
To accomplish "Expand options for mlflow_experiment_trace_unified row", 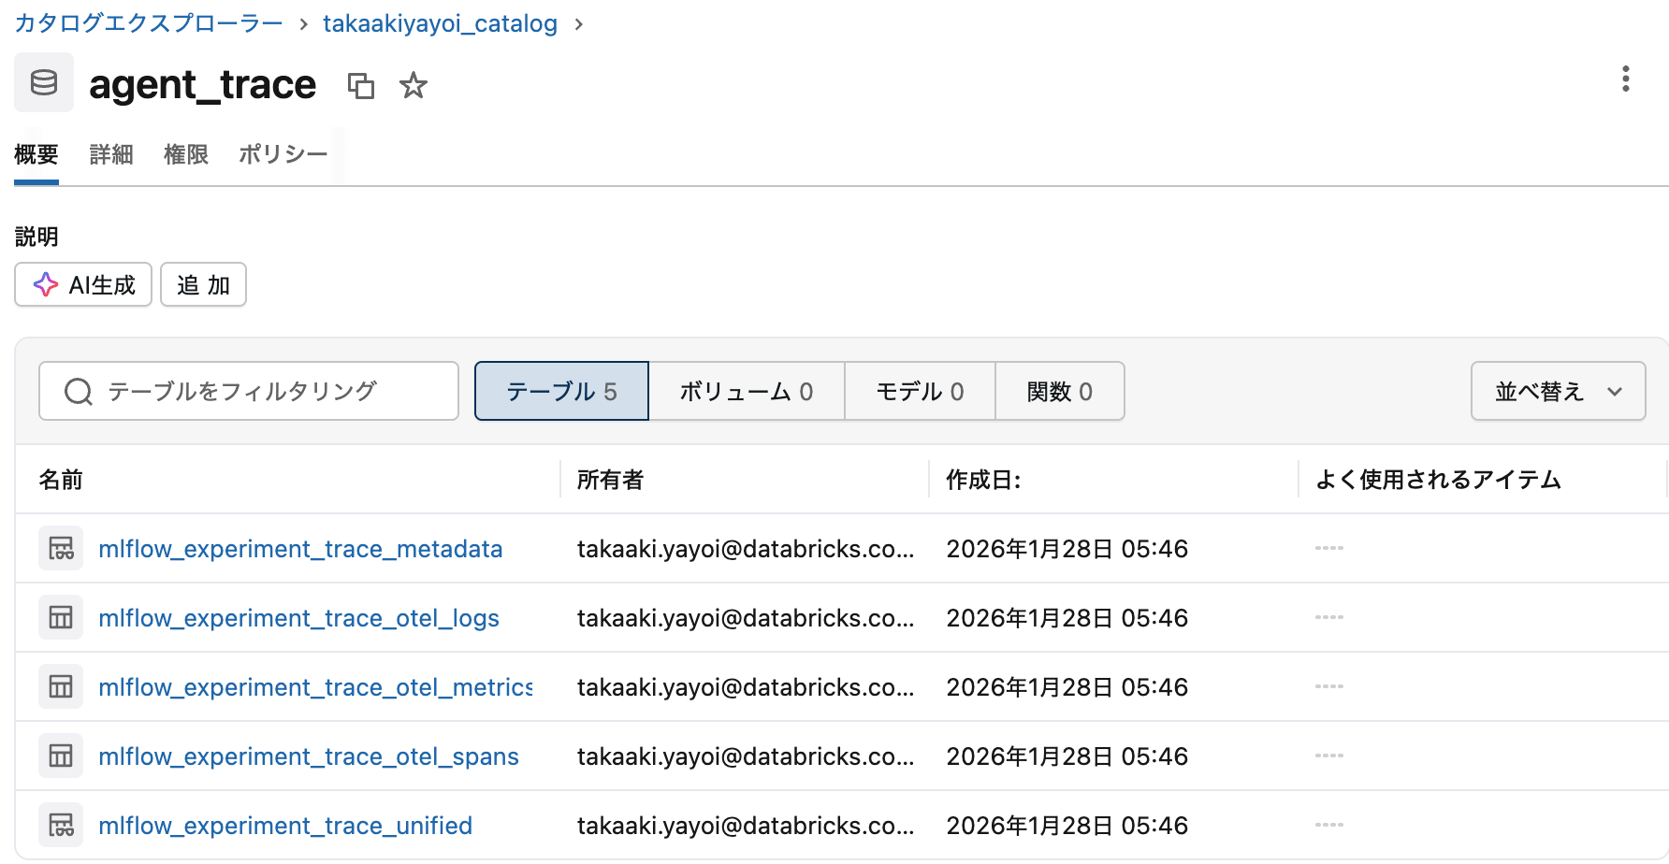I will pyautogui.click(x=1328, y=825).
